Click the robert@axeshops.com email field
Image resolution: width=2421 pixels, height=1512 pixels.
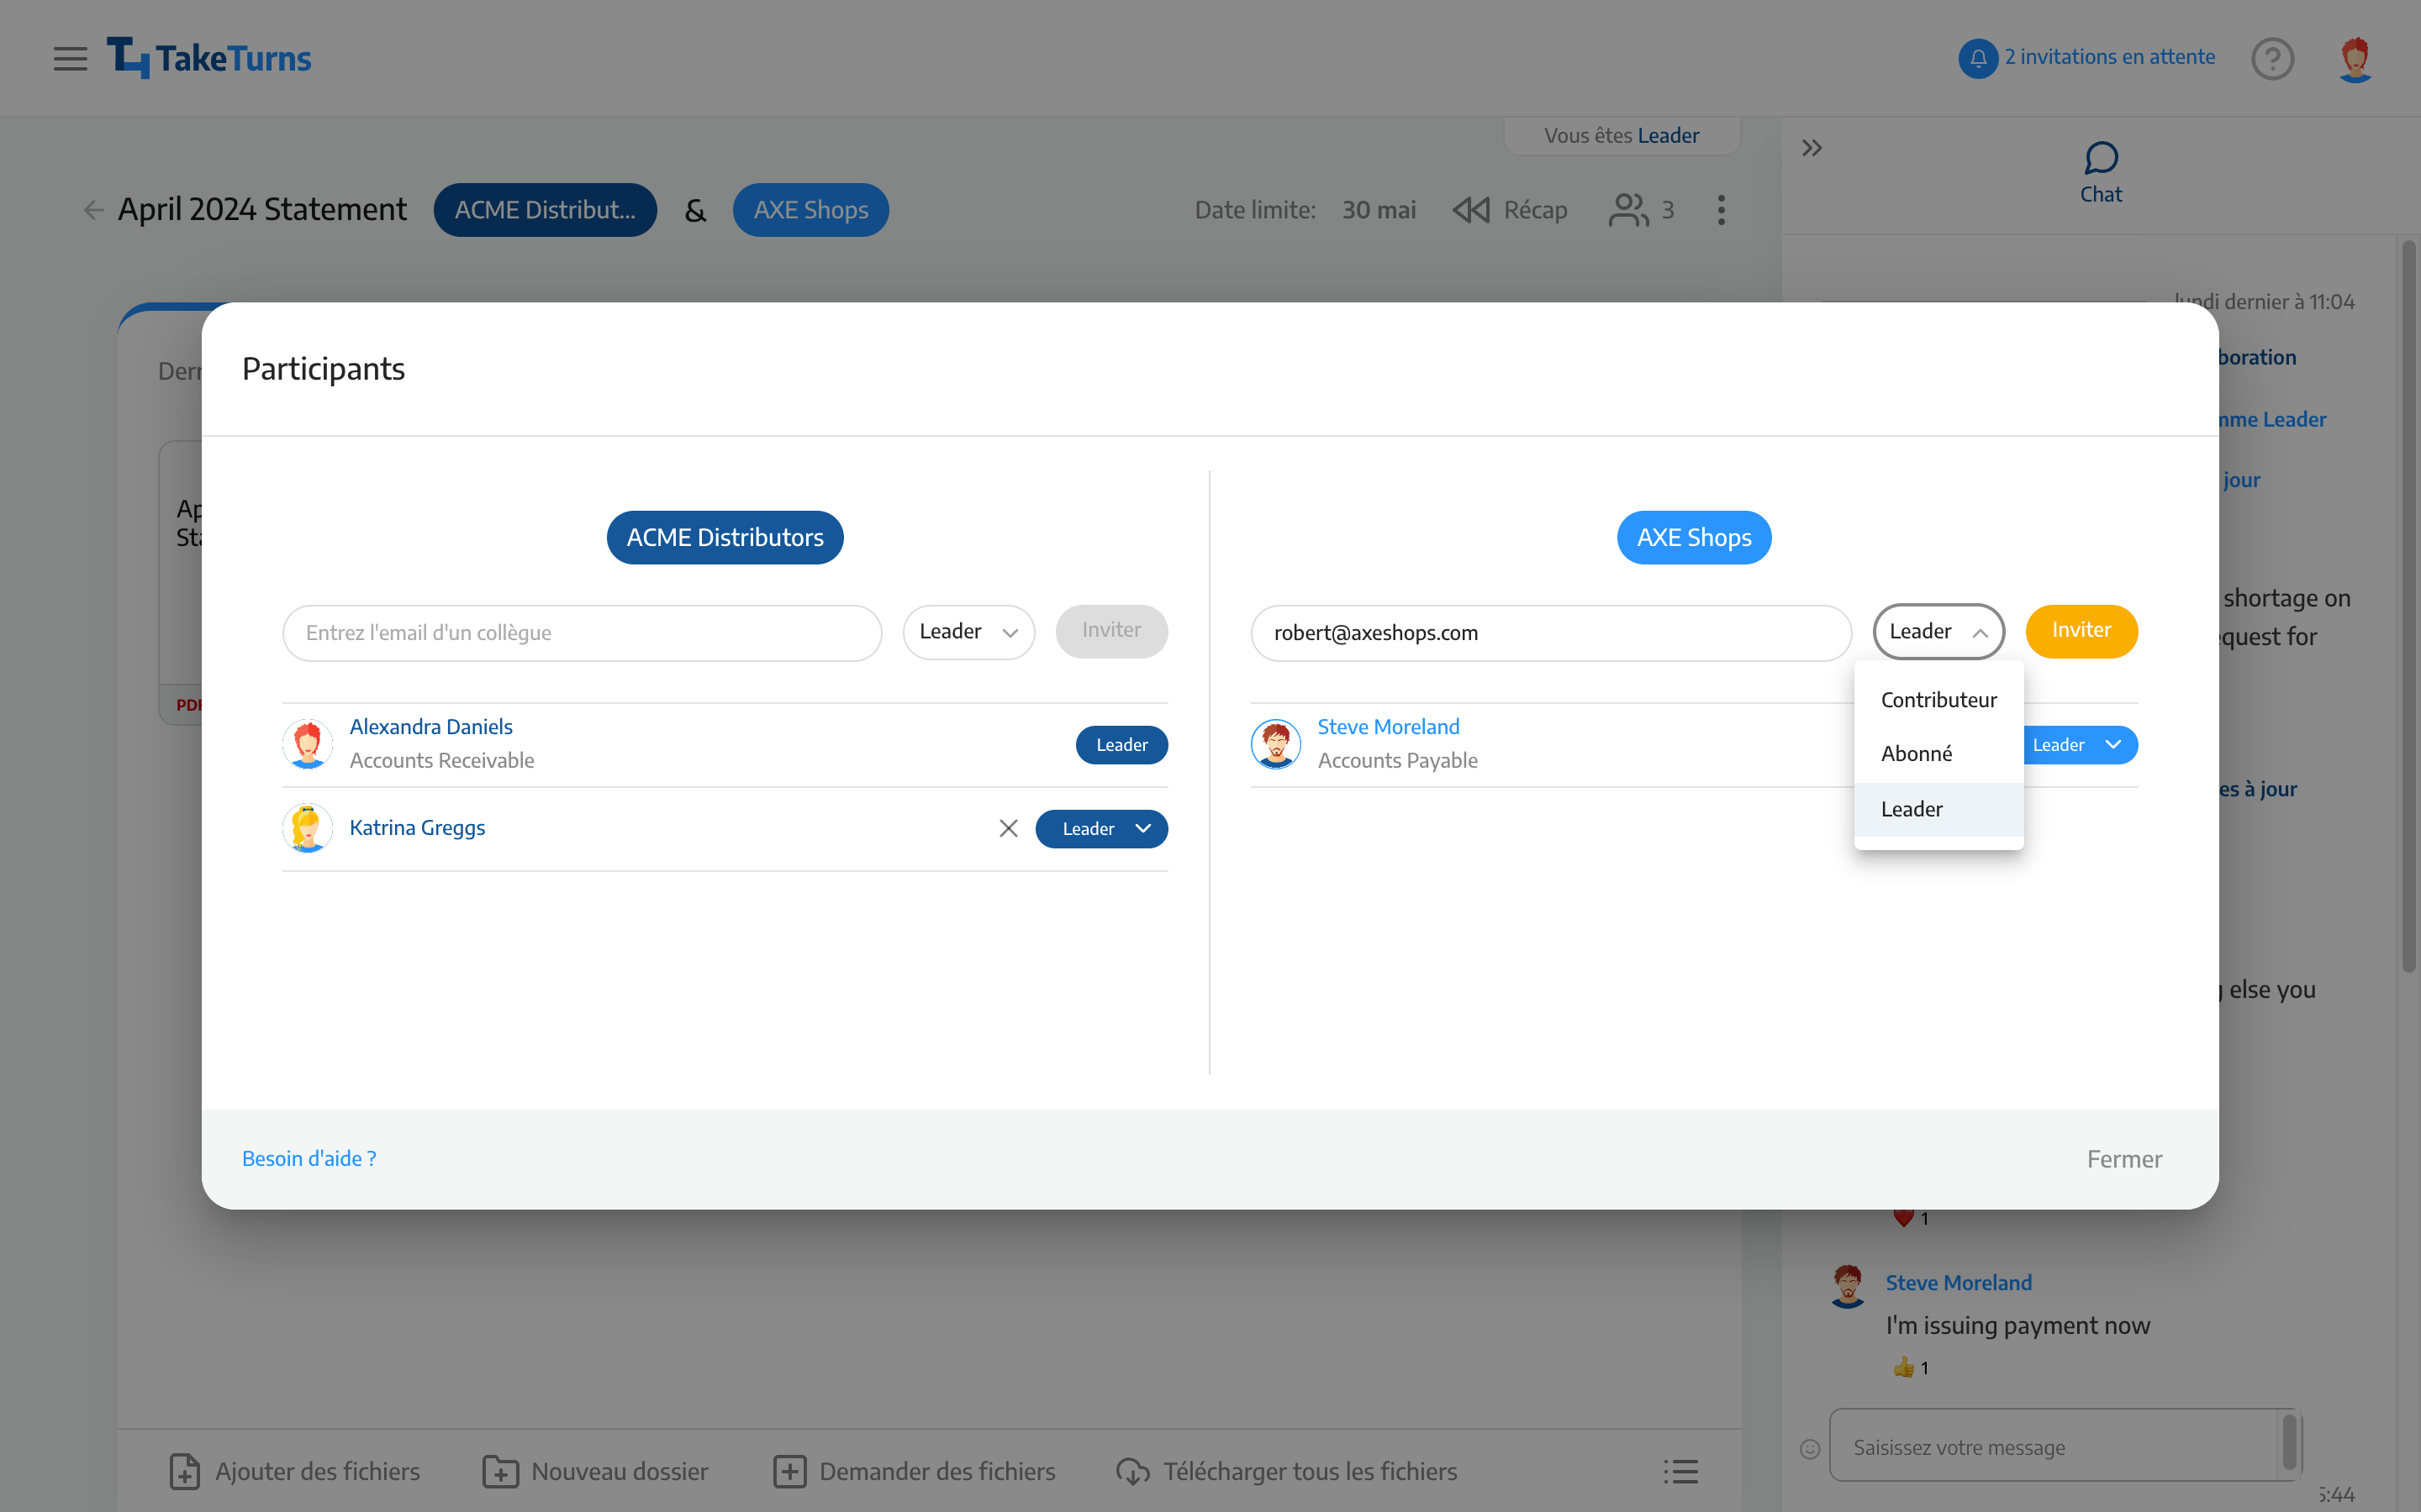click(x=1551, y=633)
